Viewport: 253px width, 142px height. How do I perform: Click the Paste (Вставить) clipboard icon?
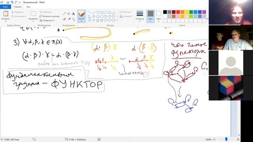point(6,13)
